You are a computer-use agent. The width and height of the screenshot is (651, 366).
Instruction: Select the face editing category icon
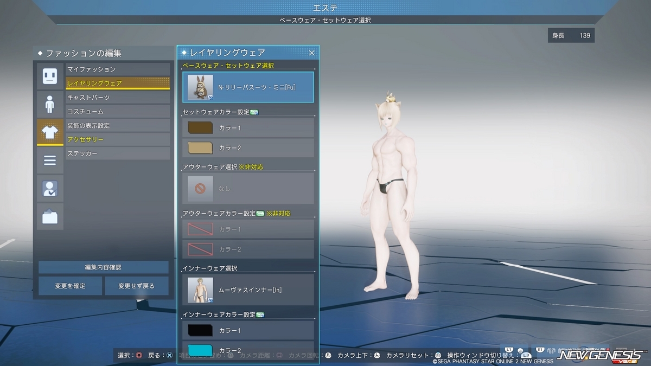pos(50,76)
